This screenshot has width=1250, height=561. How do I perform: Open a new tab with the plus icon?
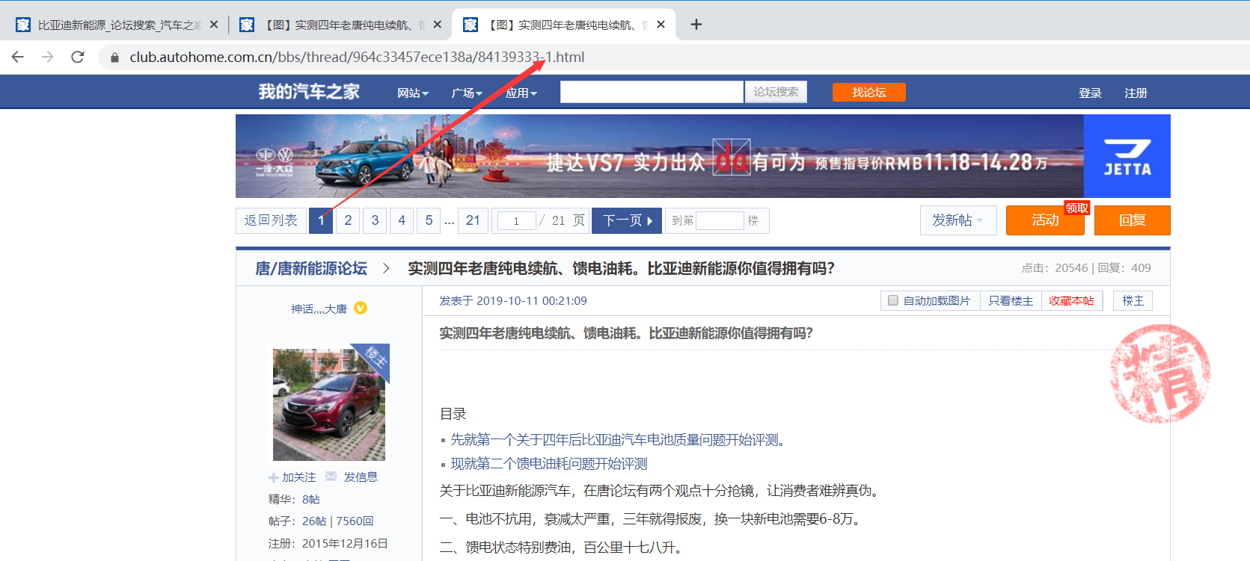click(696, 25)
